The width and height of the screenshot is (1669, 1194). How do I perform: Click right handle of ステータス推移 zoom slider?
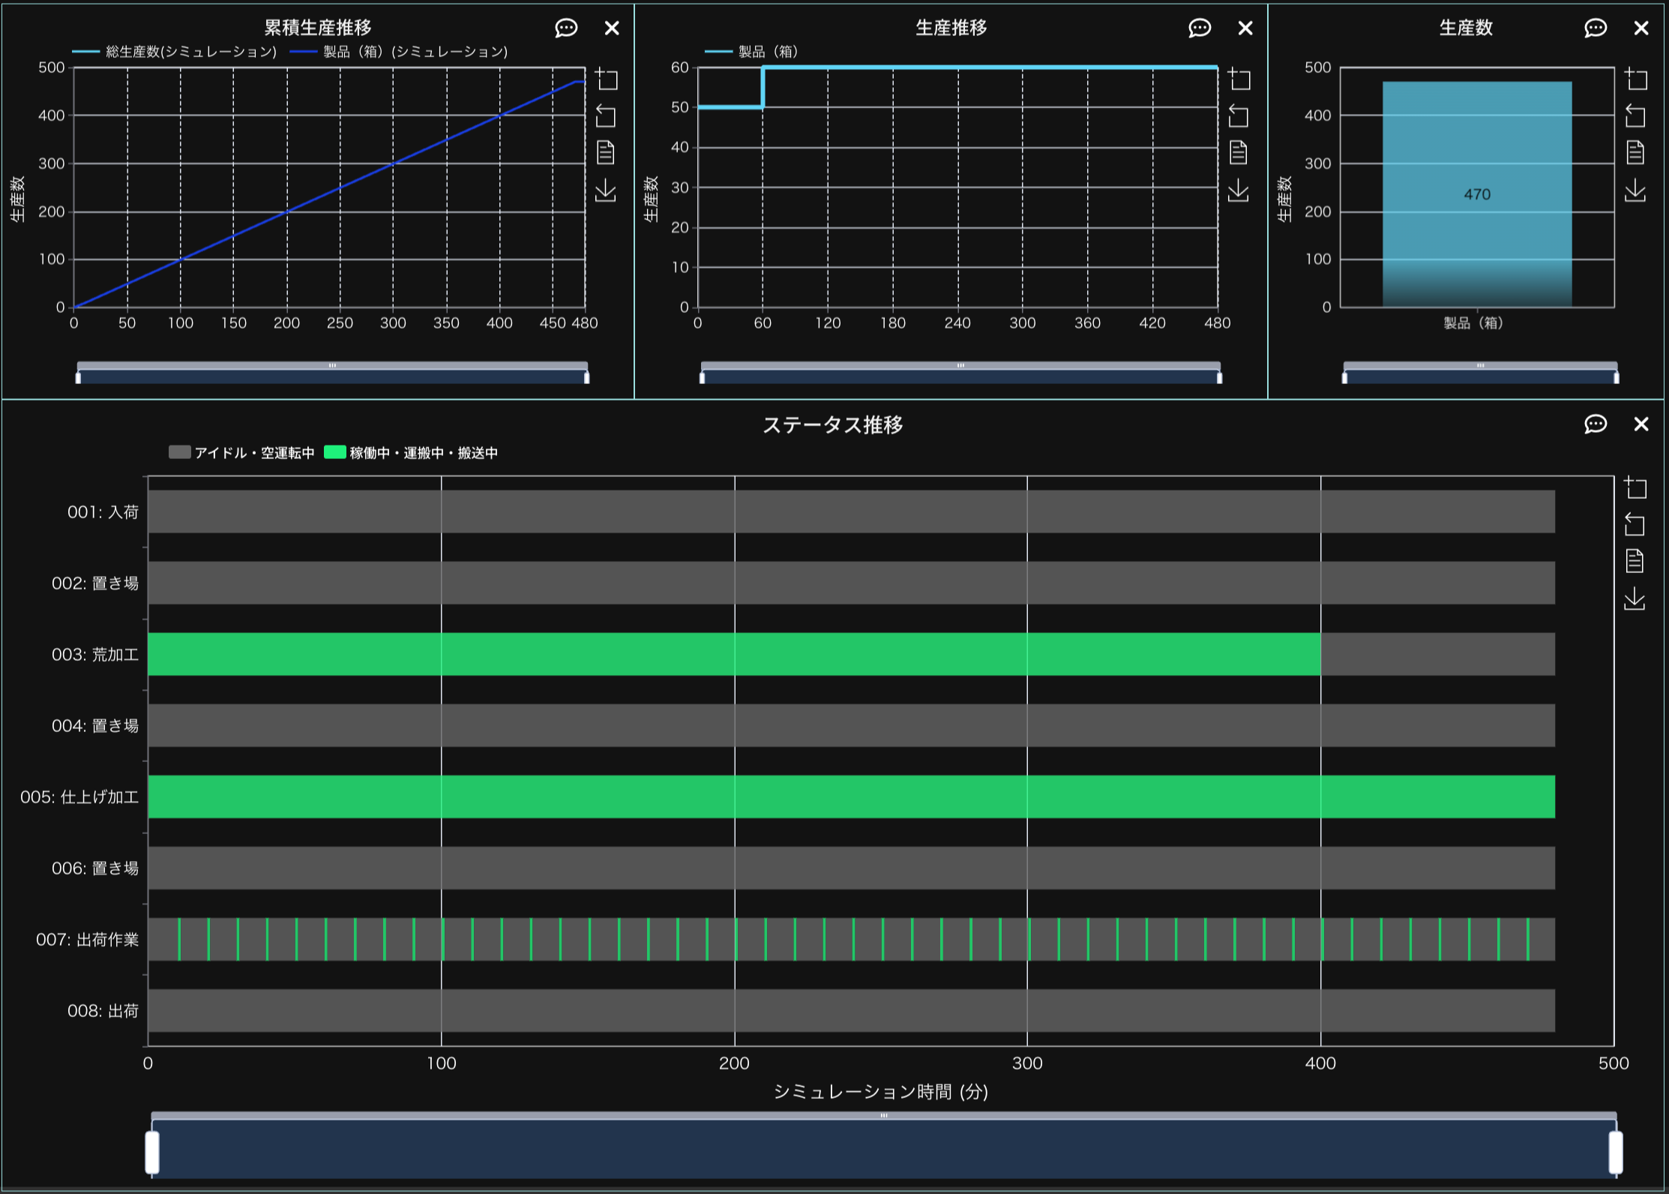coord(1616,1152)
